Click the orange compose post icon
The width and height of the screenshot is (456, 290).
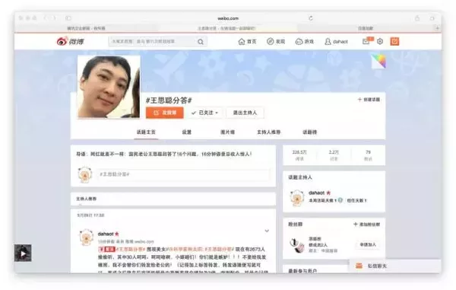[394, 41]
